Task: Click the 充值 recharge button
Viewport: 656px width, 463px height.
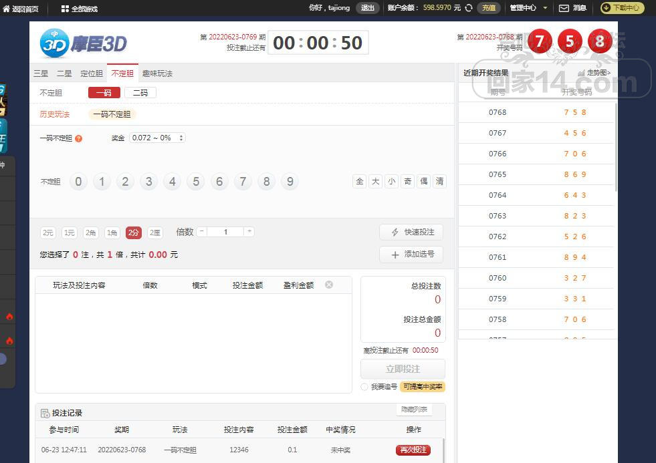Action: click(x=489, y=8)
